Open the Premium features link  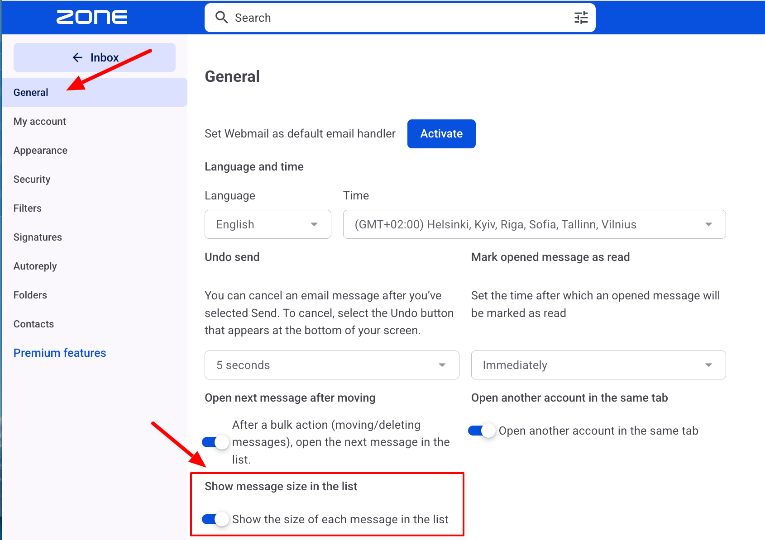[x=60, y=353]
